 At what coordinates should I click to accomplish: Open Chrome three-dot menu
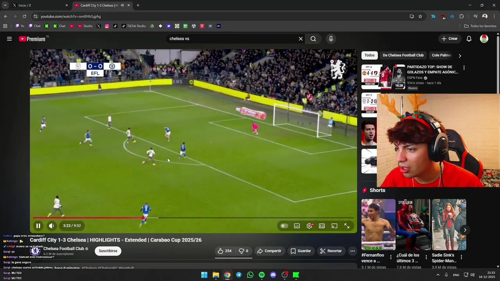tap(495, 16)
